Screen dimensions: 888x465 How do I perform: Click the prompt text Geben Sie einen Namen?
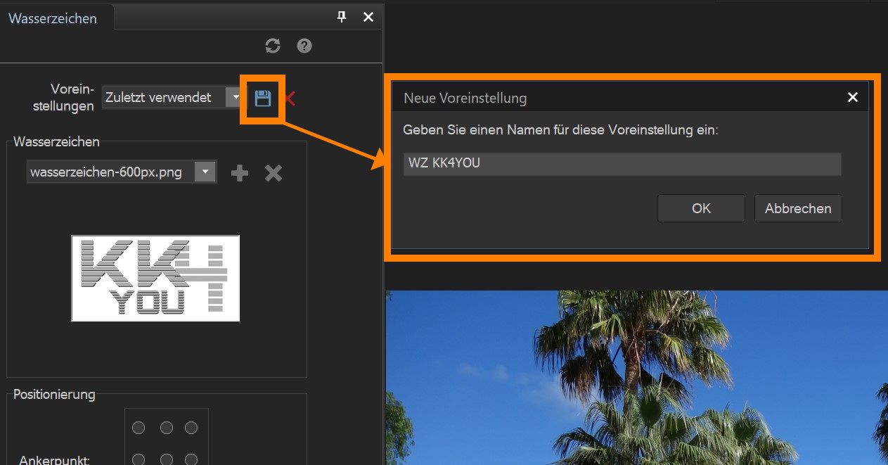pos(560,130)
